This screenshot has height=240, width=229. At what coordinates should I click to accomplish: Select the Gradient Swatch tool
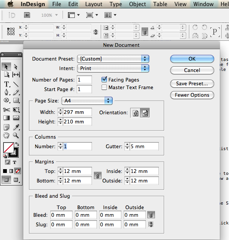[x=6, y=118]
